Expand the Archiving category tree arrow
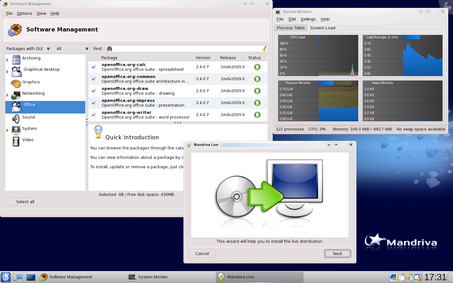Image resolution: width=453 pixels, height=283 pixels. tap(7, 60)
